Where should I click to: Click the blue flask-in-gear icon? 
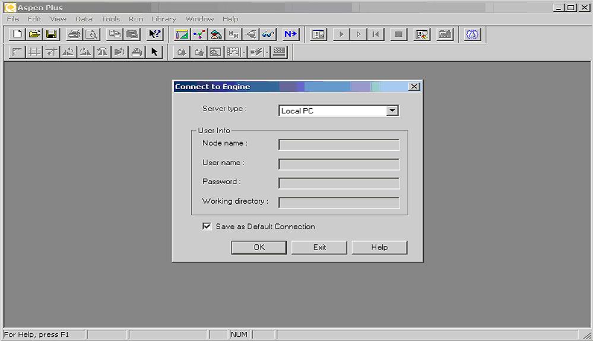pos(472,34)
